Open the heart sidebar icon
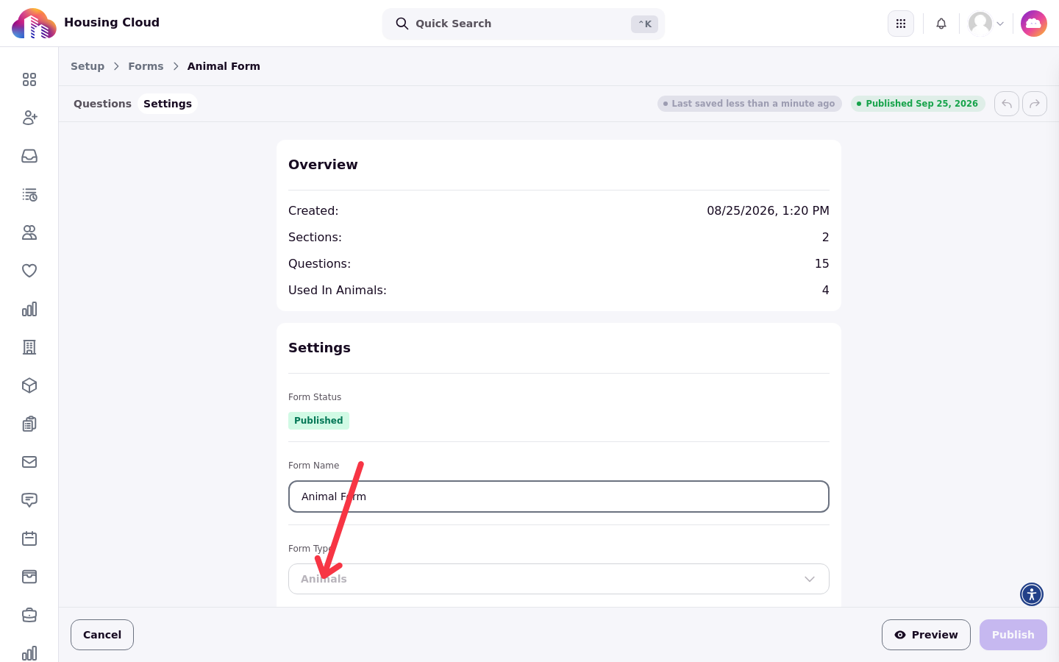 click(29, 271)
